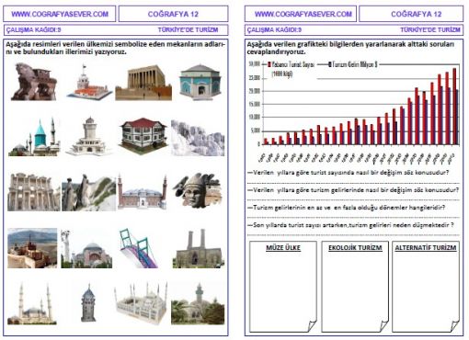Screen dimensions: 469x340
Task: Select the Nemrut stone head picture
Action: click(198, 190)
